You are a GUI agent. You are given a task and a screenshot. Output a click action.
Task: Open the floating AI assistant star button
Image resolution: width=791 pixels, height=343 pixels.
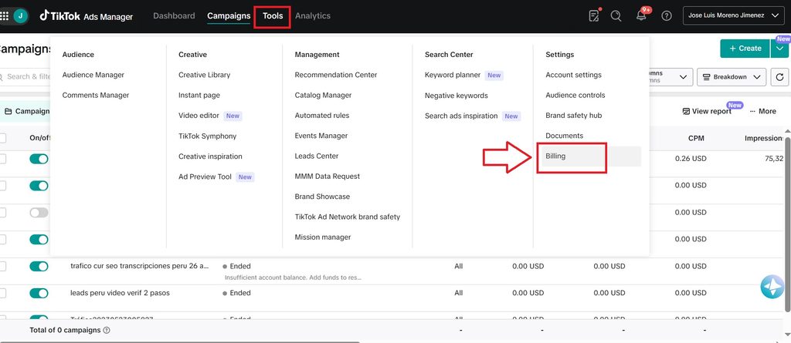tap(772, 287)
